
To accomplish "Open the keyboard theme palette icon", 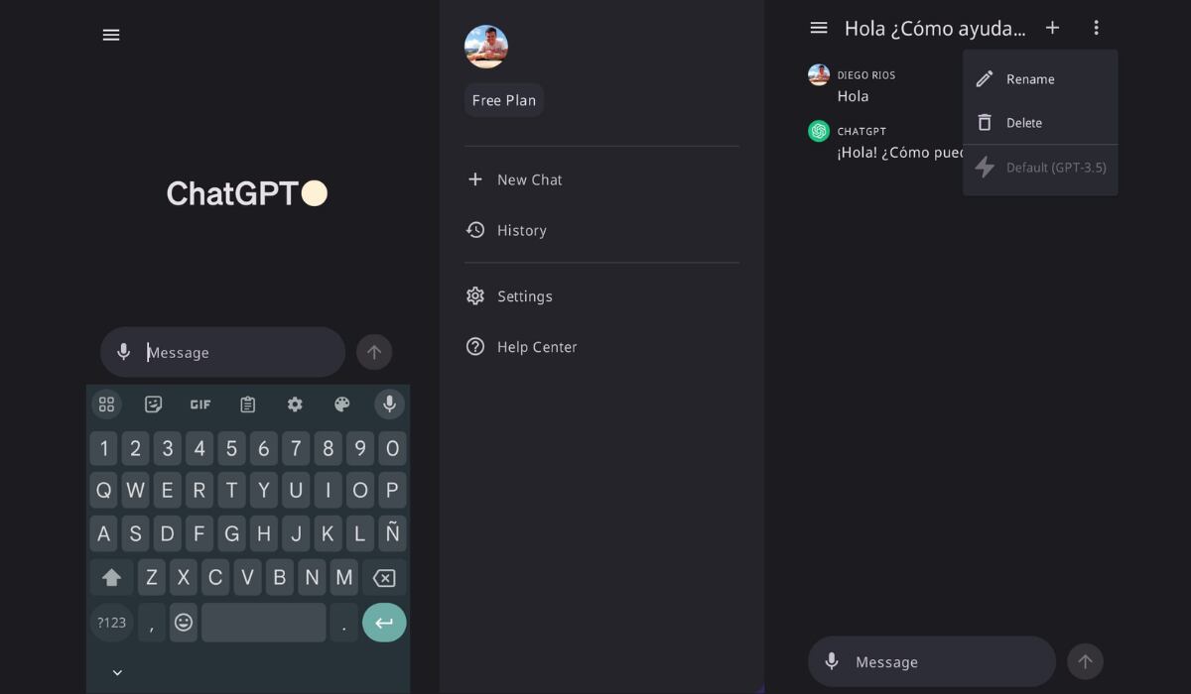I will click(342, 405).
